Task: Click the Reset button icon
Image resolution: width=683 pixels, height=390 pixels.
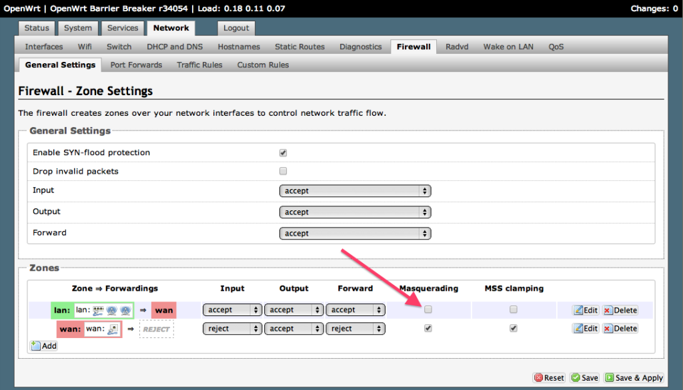Action: [539, 377]
